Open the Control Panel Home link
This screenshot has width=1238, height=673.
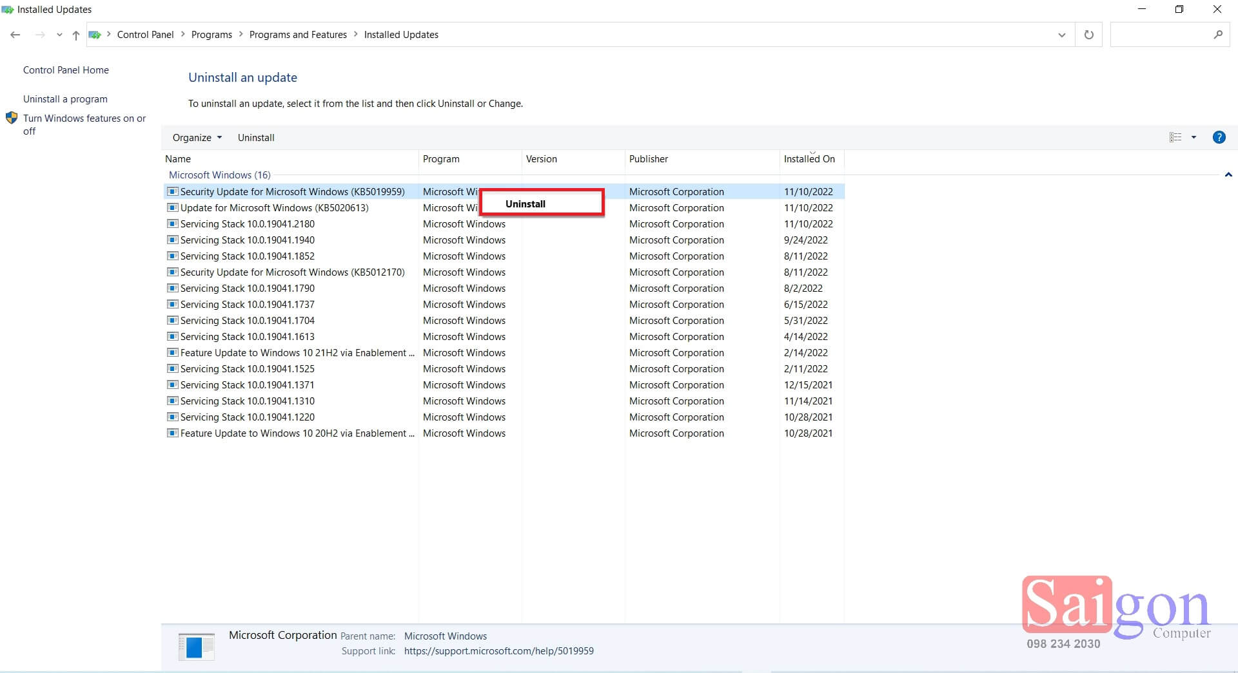click(x=66, y=70)
